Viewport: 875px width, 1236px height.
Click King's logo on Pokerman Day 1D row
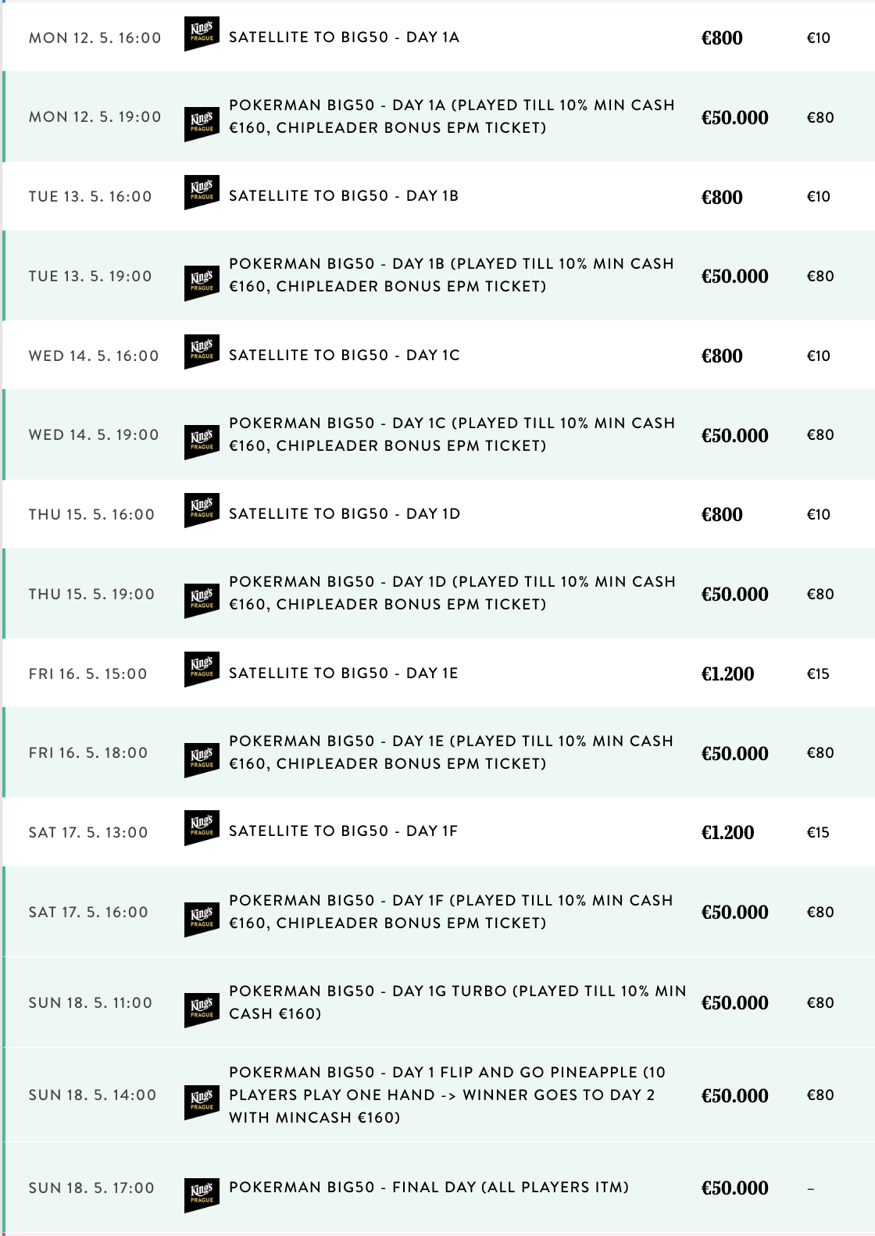(201, 601)
